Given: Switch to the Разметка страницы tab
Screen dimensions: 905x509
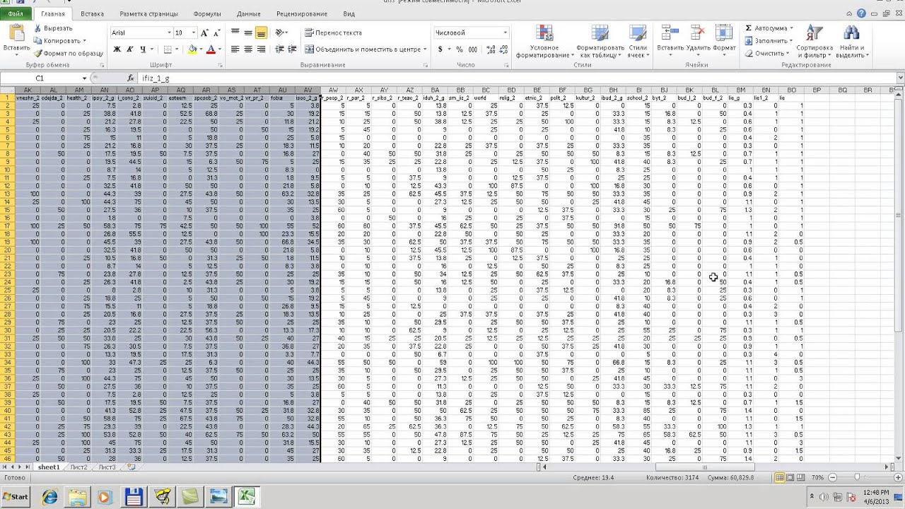Looking at the screenshot, I should [x=149, y=13].
